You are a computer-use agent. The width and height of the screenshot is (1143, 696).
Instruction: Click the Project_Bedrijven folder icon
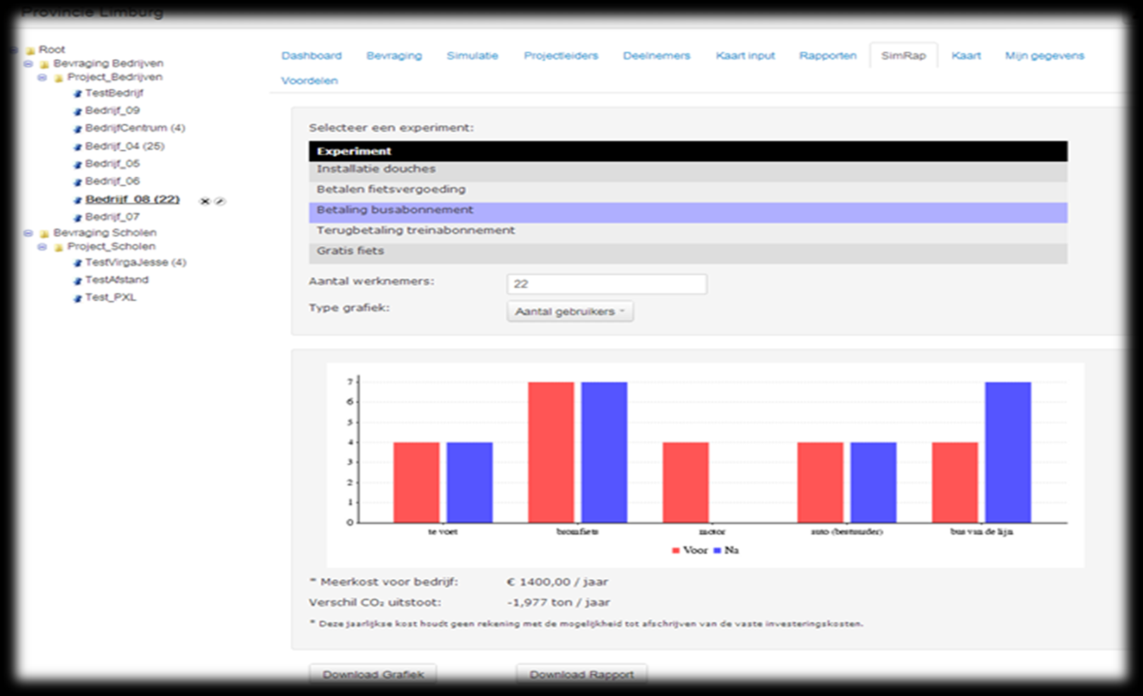(x=58, y=77)
